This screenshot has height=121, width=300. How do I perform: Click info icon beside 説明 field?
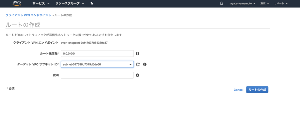tap(137, 75)
